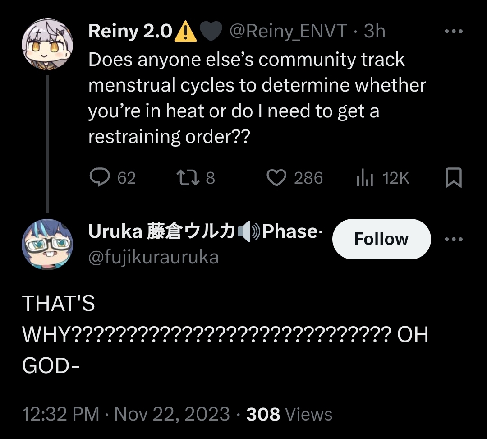Viewport: 487px width, 439px height.
Task: Click the 3h timestamp on Reiny's tweet
Action: pyautogui.click(x=375, y=31)
